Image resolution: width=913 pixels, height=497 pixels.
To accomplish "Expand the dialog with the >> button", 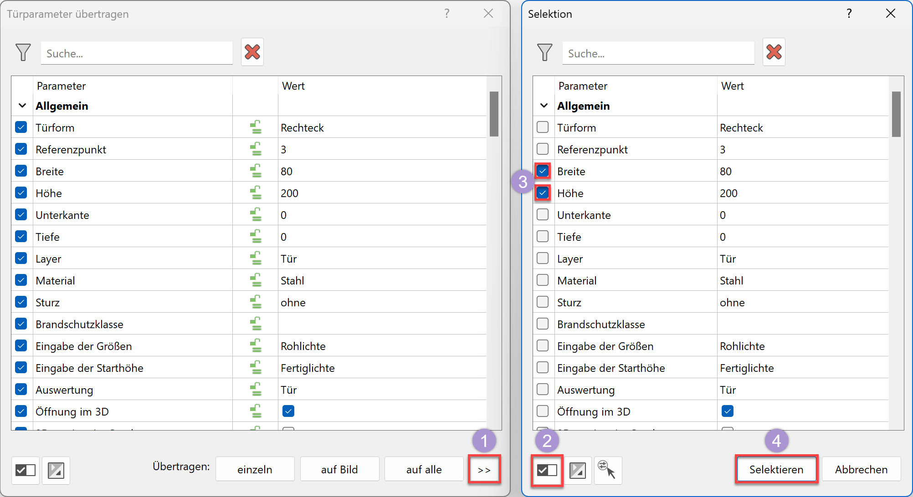I will pos(484,469).
